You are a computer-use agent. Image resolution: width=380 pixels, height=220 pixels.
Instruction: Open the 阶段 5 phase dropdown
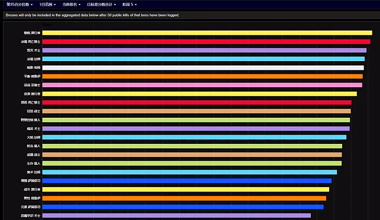click(129, 4)
